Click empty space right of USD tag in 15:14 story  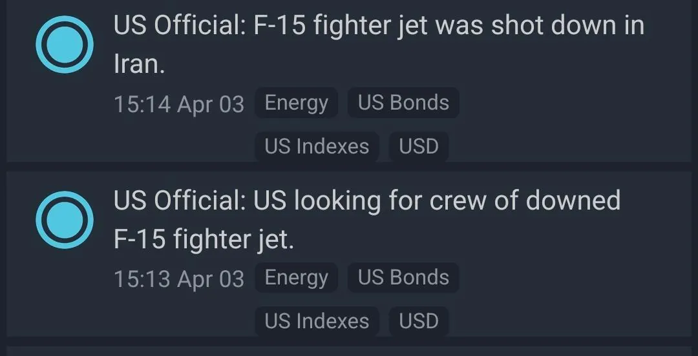tap(569, 146)
